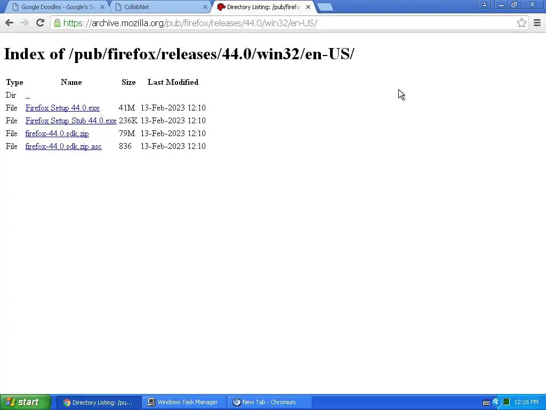
Task: Switch to Directory Listing taskbar button
Action: (99, 403)
